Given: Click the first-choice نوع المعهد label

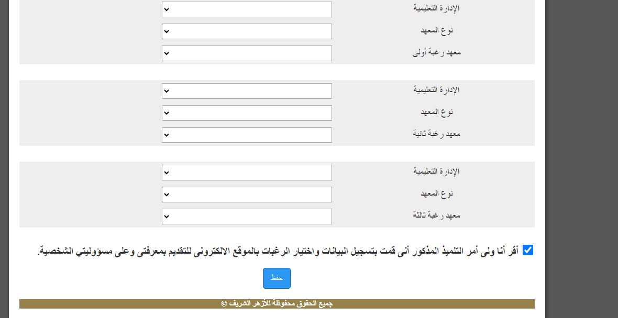Looking at the screenshot, I should pyautogui.click(x=437, y=30).
